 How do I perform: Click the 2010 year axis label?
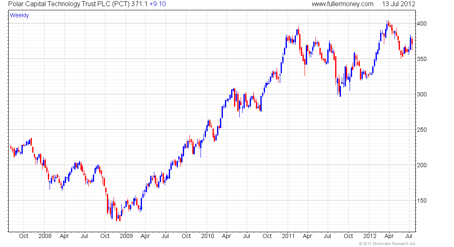pyautogui.click(x=208, y=236)
